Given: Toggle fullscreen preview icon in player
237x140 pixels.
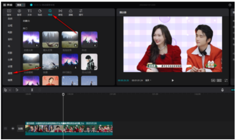Looking at the screenshot, I should point(226,80).
